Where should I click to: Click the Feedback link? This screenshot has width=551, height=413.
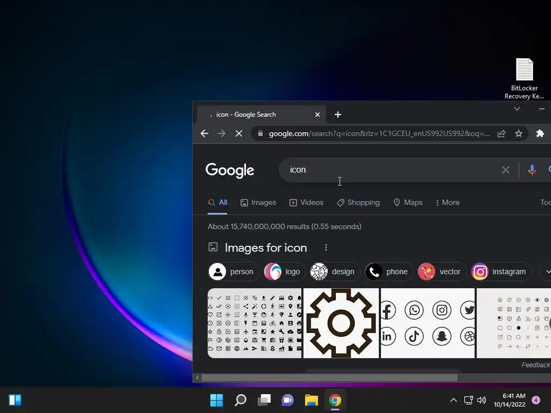point(536,365)
